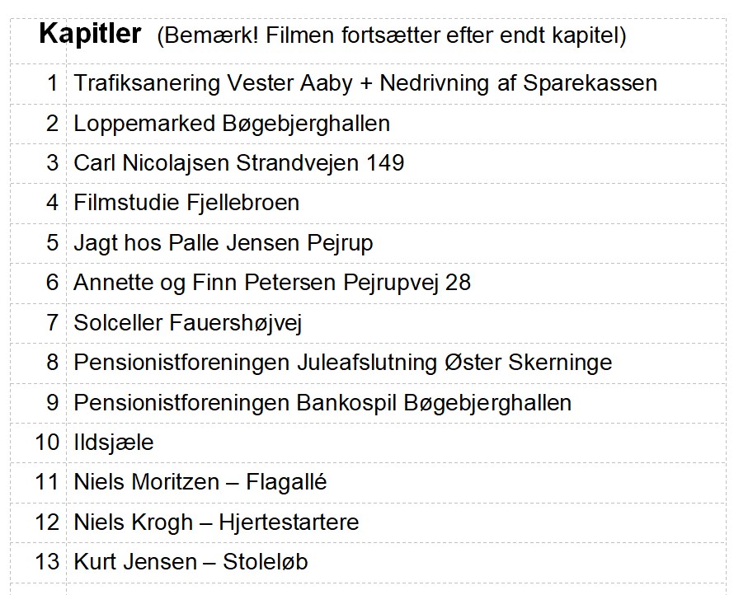The height and width of the screenshot is (595, 734).
Task: Click the Kapitler heading
Action: pos(90,35)
